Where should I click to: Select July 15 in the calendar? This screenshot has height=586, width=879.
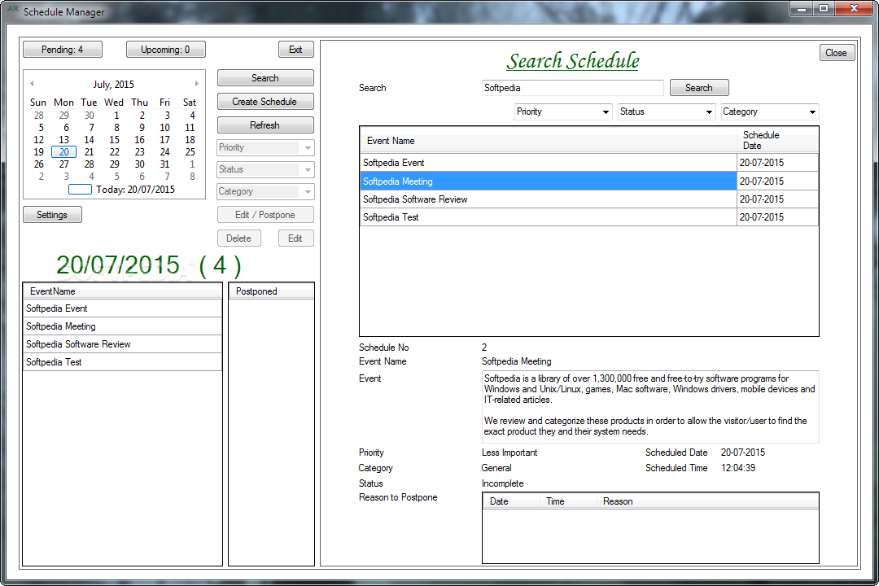click(115, 140)
